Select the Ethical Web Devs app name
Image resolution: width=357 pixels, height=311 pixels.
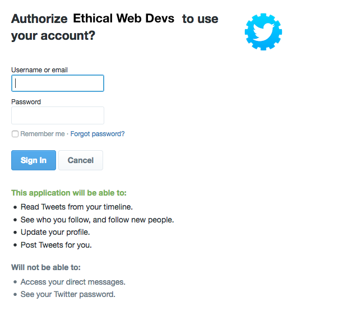click(124, 18)
